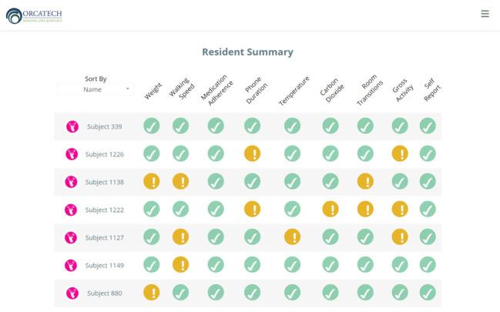This screenshot has width=500, height=312.
Task: Click Subject 1222 avatar icon
Action: [71, 210]
